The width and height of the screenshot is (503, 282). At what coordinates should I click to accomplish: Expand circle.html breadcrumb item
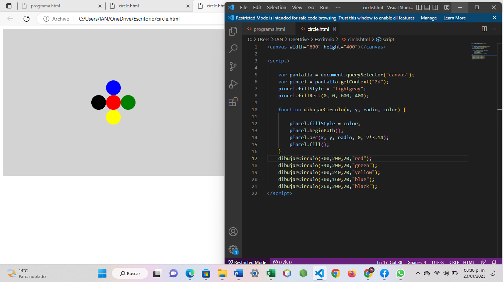pos(356,39)
